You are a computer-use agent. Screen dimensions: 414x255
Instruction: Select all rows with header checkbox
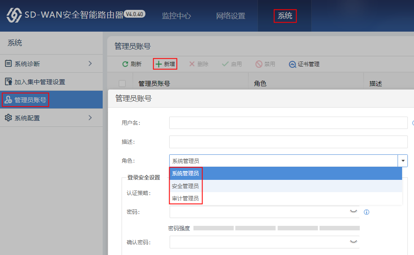122,84
